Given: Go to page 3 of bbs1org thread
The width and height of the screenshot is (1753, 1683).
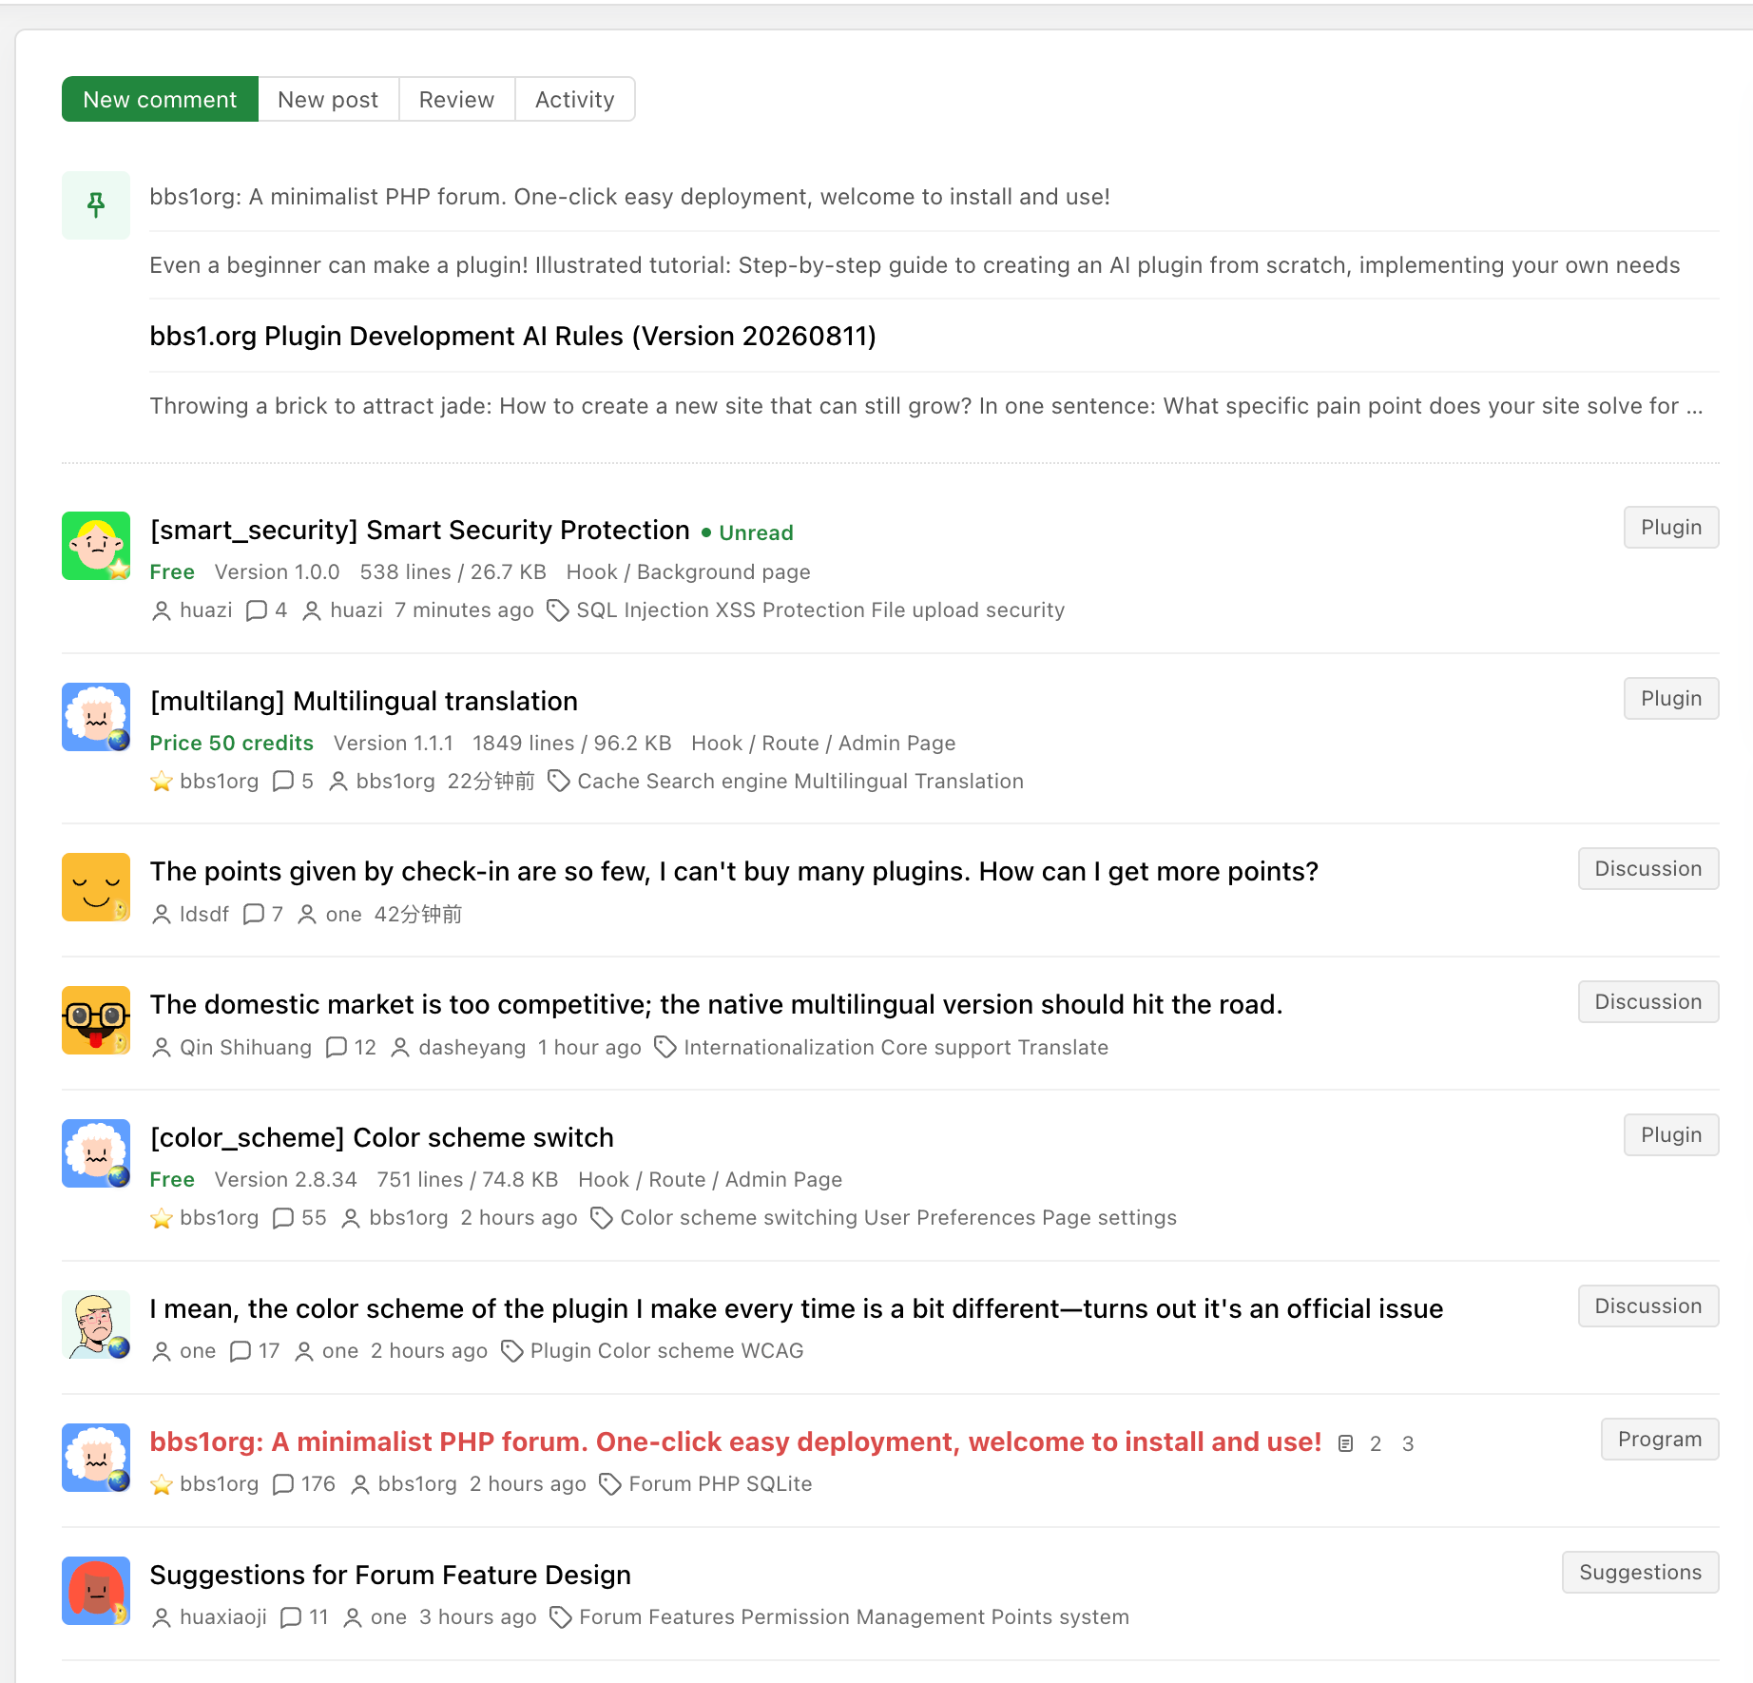Looking at the screenshot, I should click(1408, 1444).
